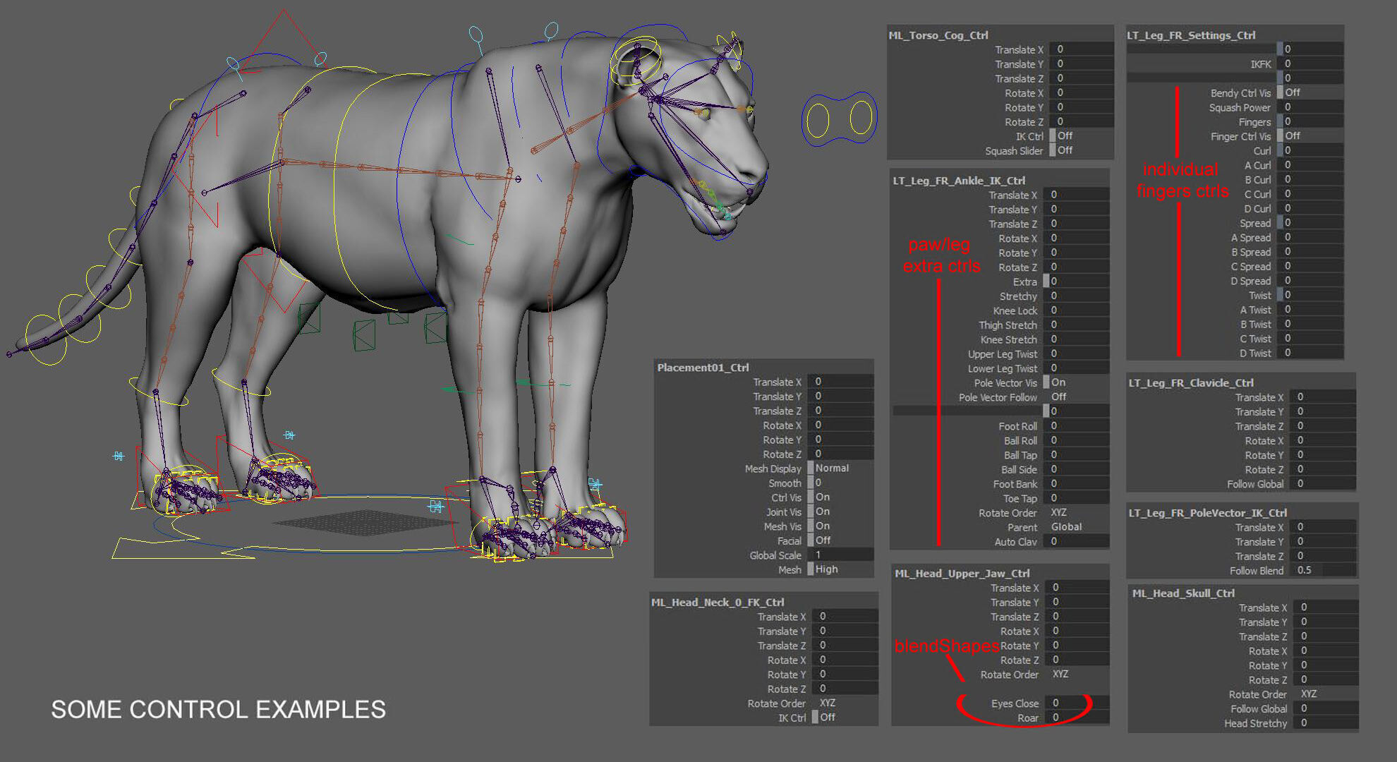The height and width of the screenshot is (762, 1397).
Task: Click the Placement01_Ctrl panel title
Action: (703, 368)
